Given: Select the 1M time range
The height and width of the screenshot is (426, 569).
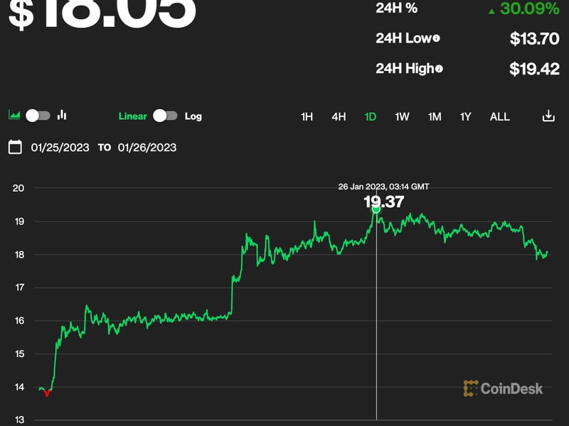Looking at the screenshot, I should 435,116.
